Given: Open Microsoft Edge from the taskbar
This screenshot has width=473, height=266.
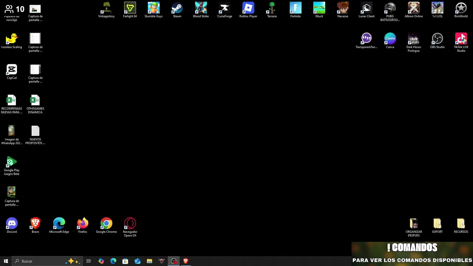Looking at the screenshot, I should coord(113,261).
